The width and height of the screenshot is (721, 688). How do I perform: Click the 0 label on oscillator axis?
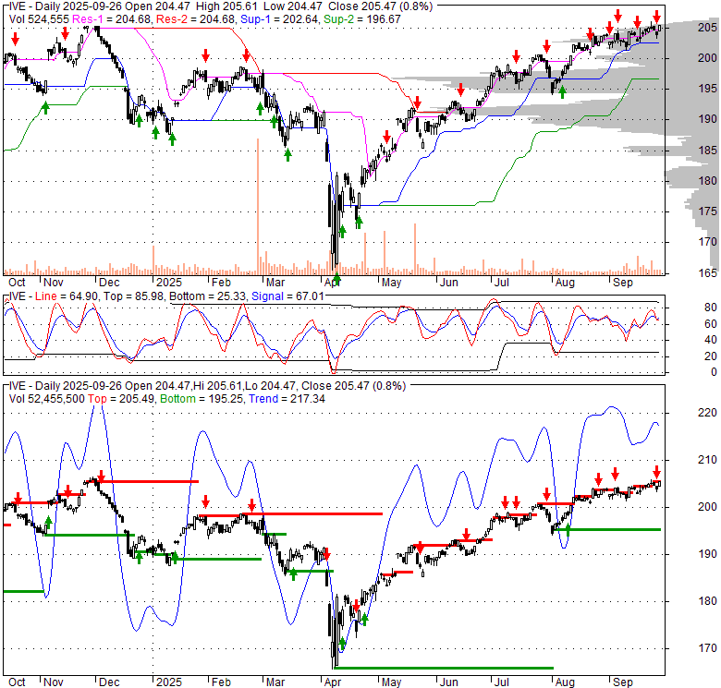click(714, 372)
